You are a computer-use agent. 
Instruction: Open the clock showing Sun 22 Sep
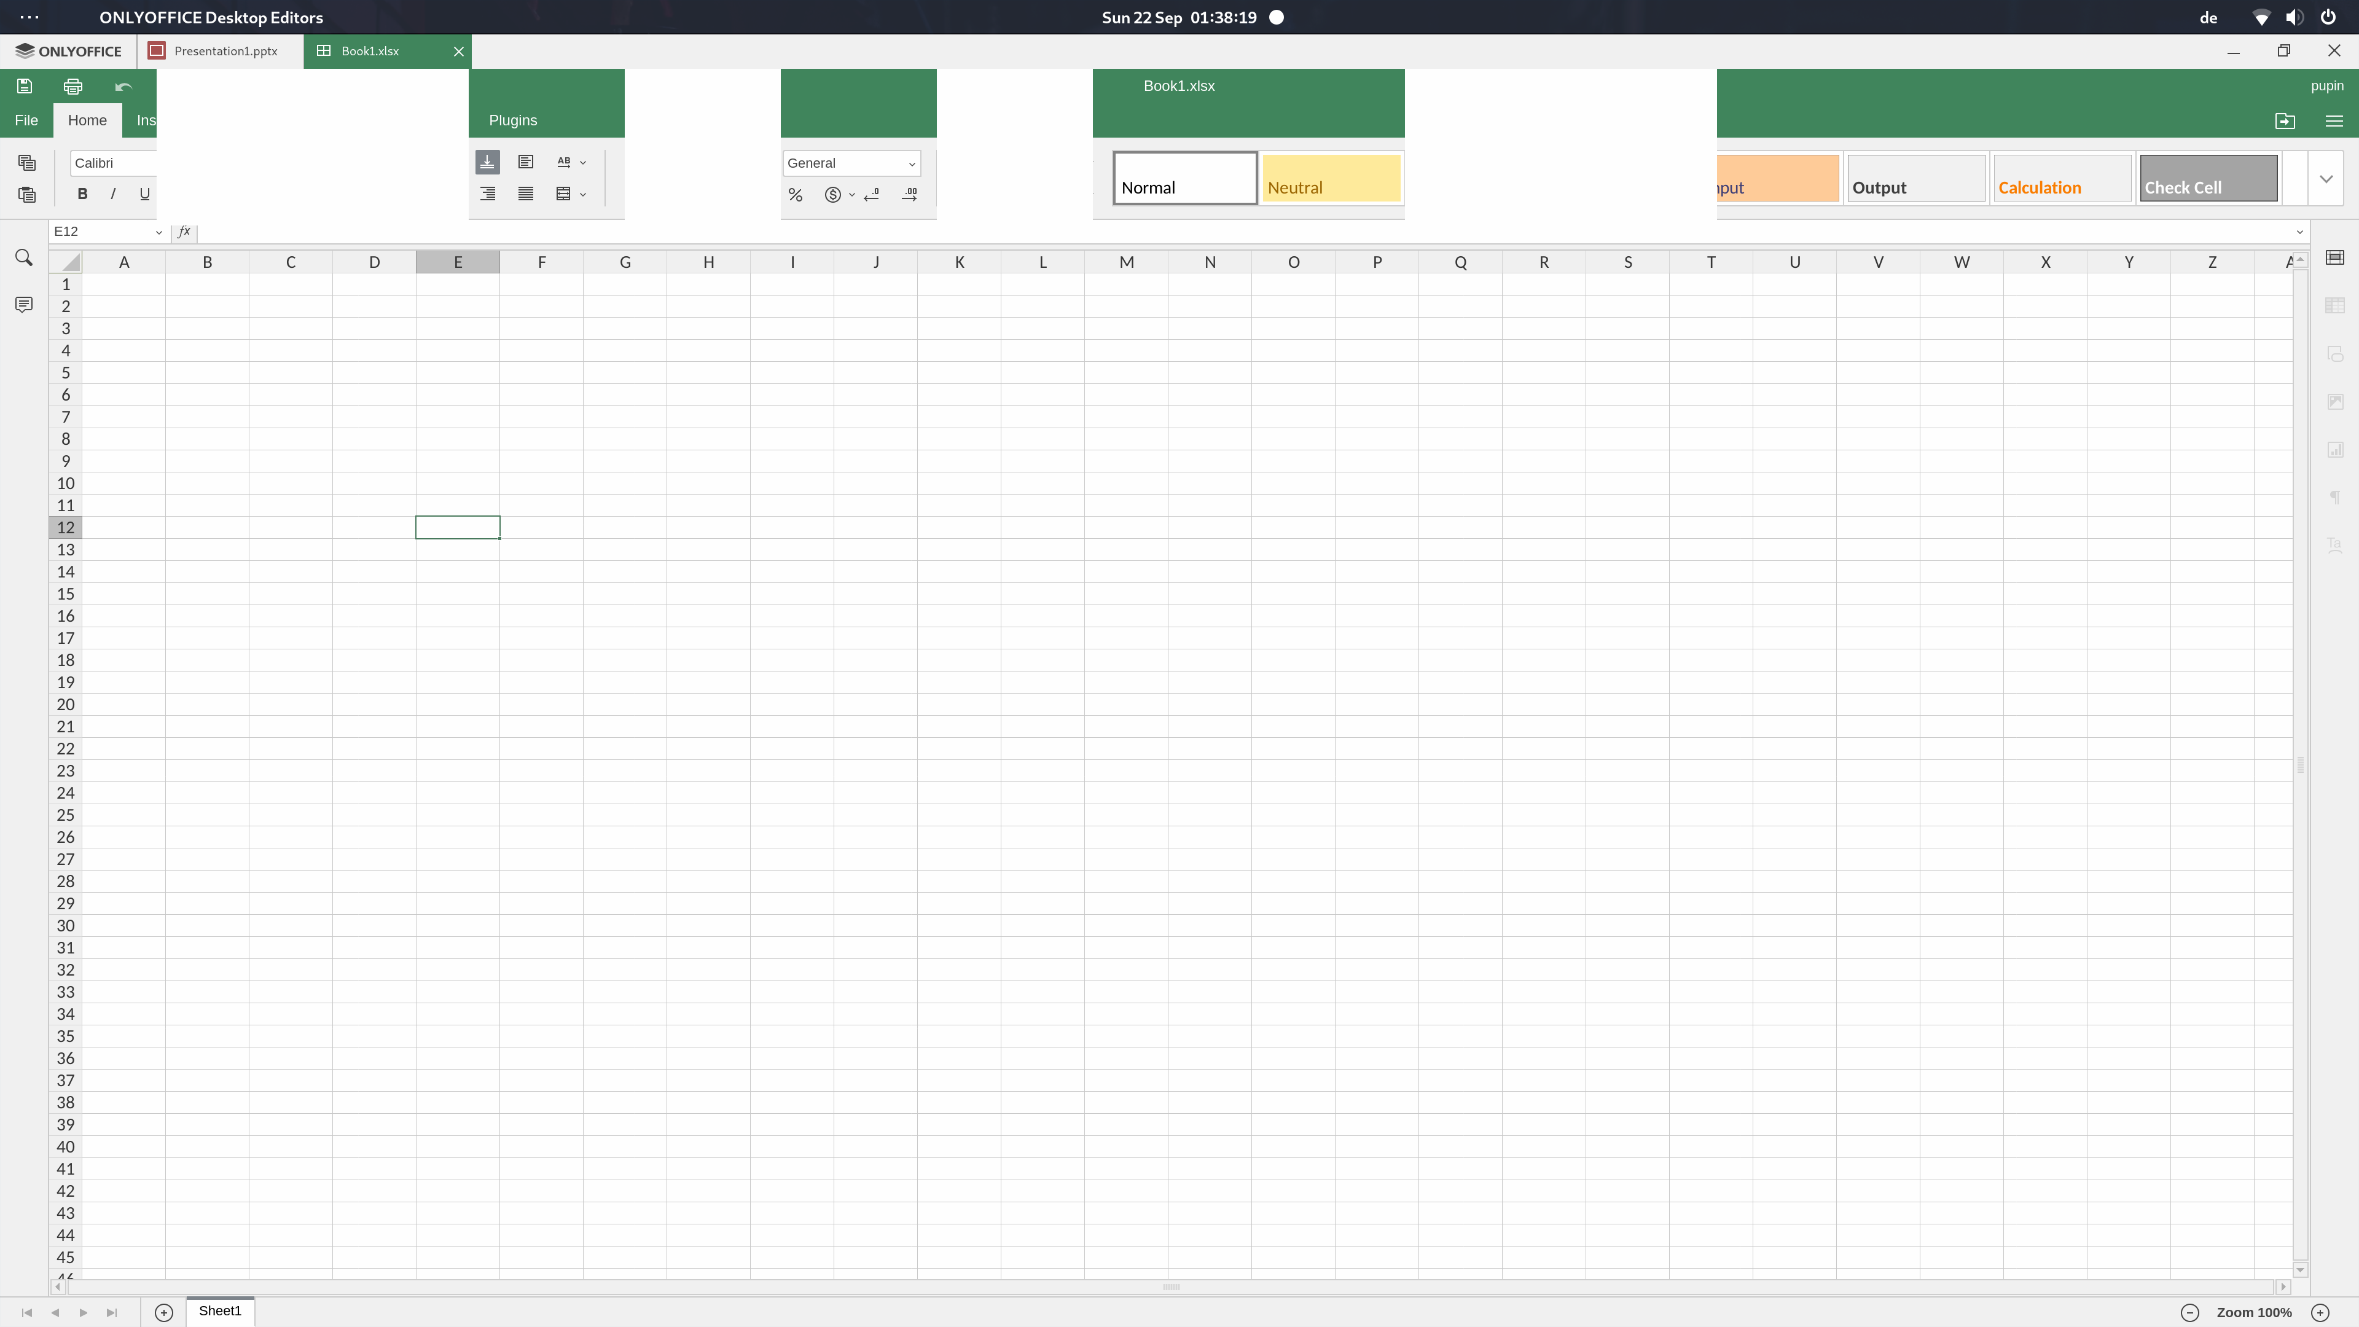click(1179, 17)
